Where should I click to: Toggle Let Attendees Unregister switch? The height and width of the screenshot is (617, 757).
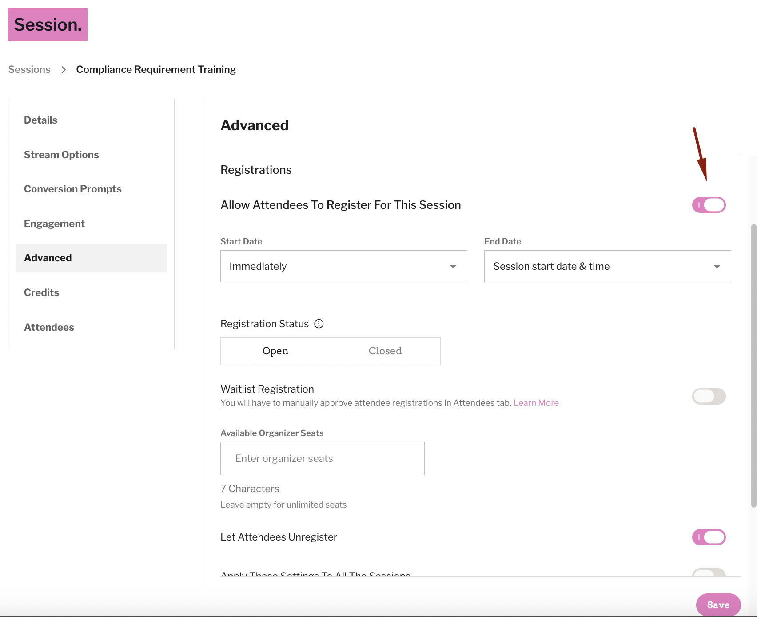pos(709,537)
